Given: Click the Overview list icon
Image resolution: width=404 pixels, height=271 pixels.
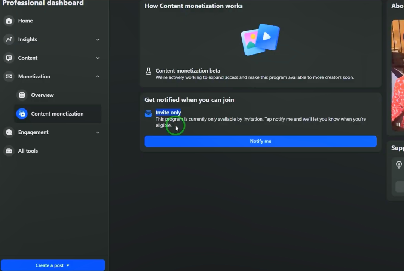Looking at the screenshot, I should pos(22,95).
